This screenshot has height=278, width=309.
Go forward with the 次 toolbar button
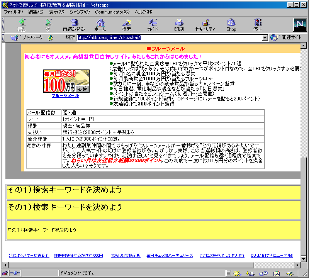pyautogui.click(x=48, y=25)
